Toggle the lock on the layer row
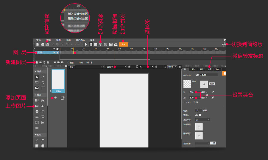268x160 pixels. (x=57, y=53)
